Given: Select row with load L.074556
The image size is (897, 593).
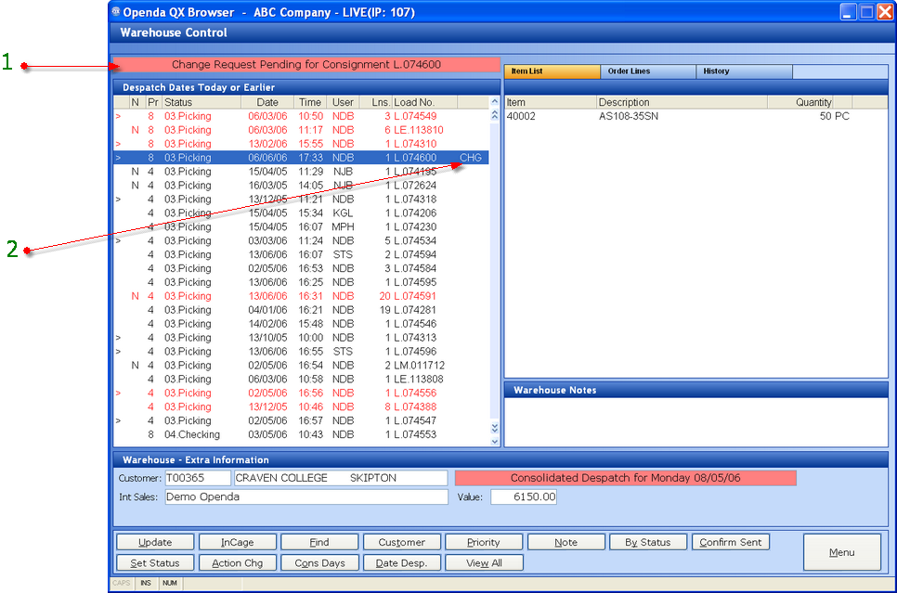Looking at the screenshot, I should click(x=302, y=393).
